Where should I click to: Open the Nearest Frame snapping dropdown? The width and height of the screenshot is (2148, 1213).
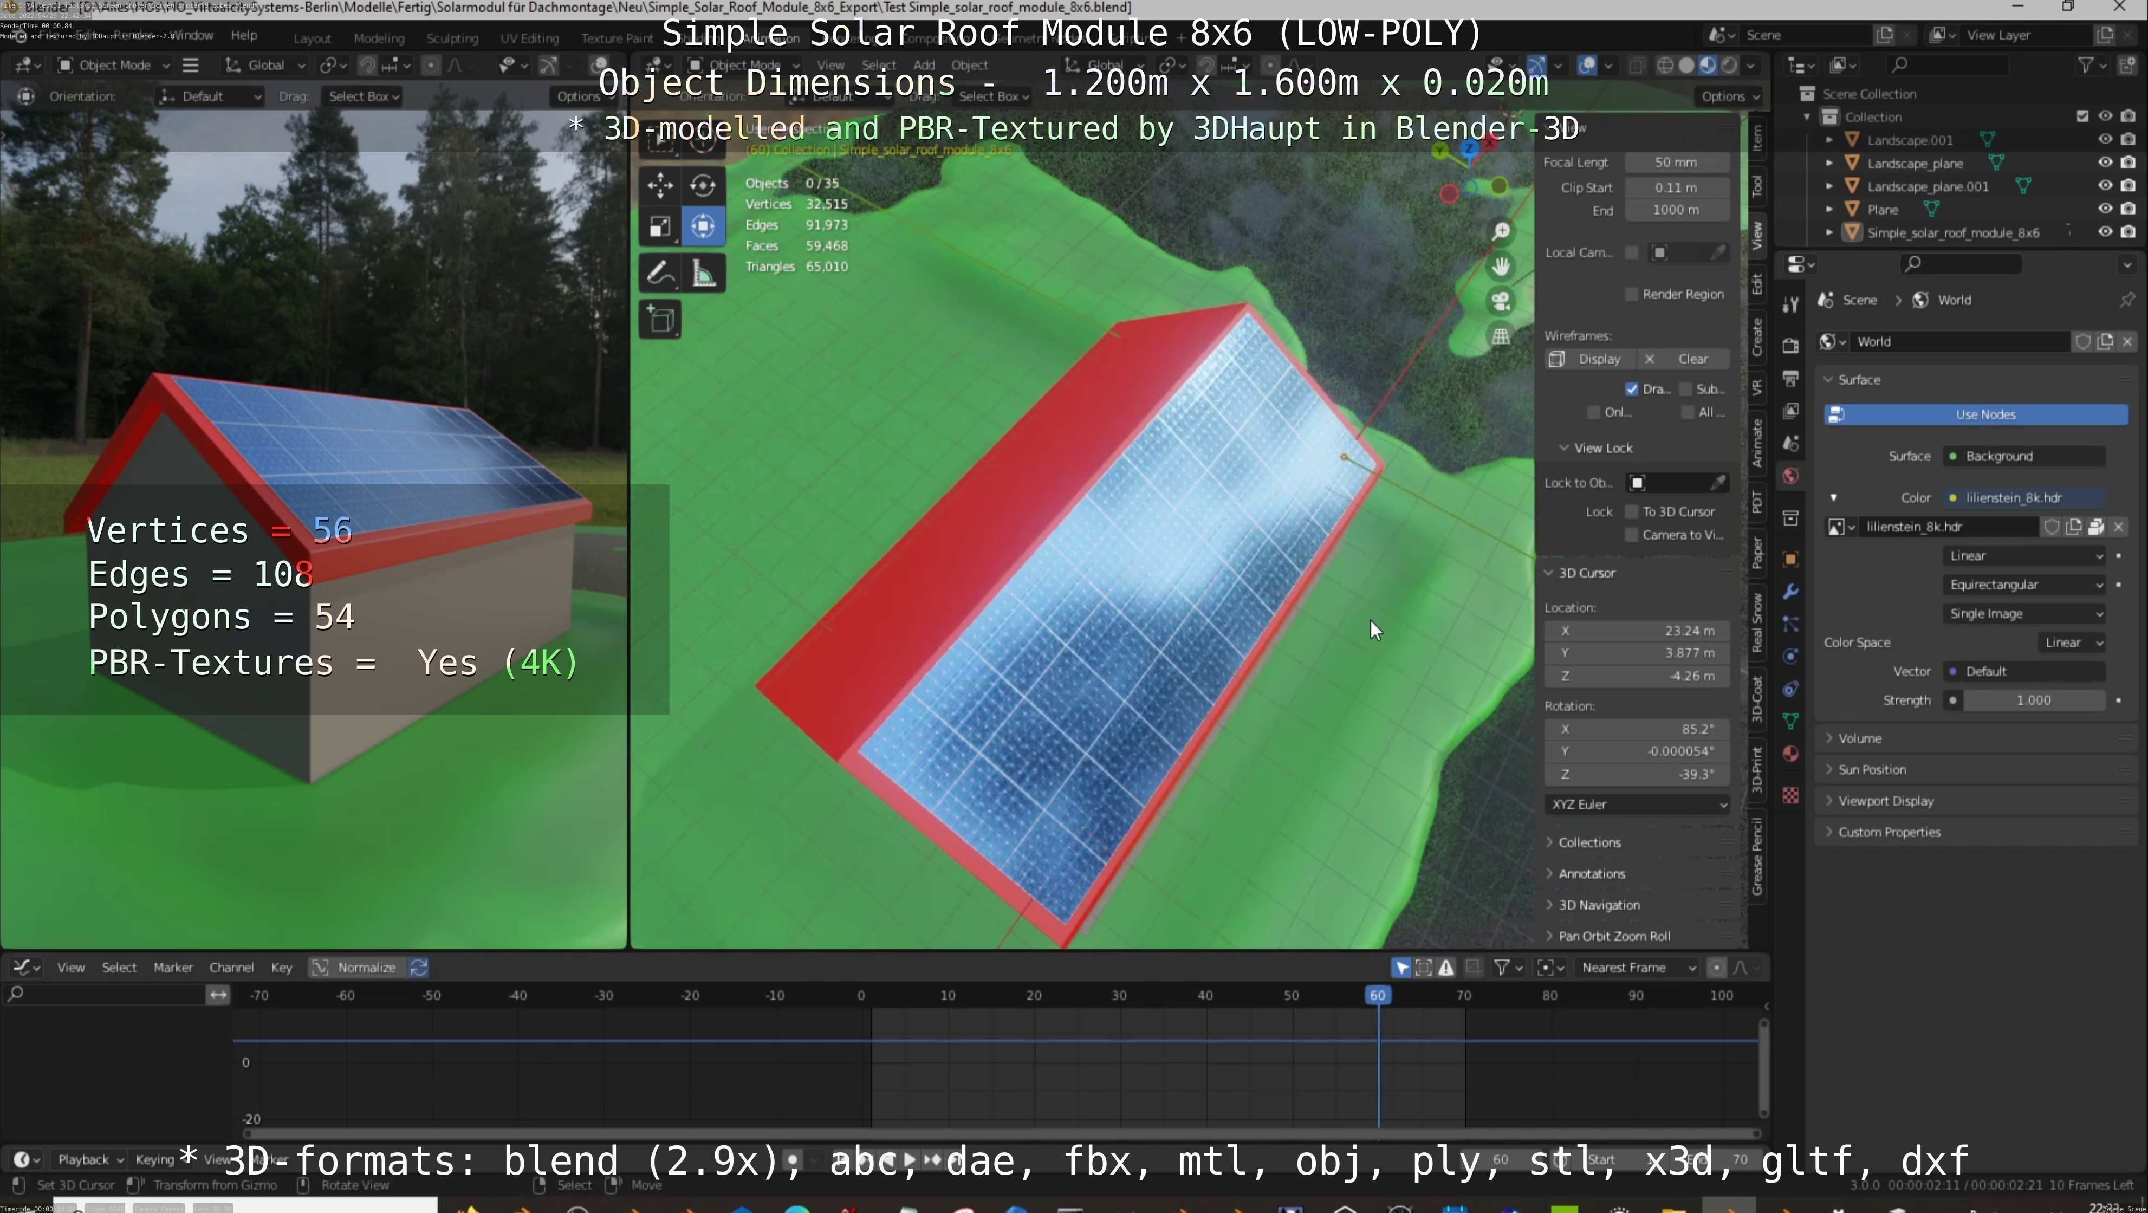pos(1639,967)
